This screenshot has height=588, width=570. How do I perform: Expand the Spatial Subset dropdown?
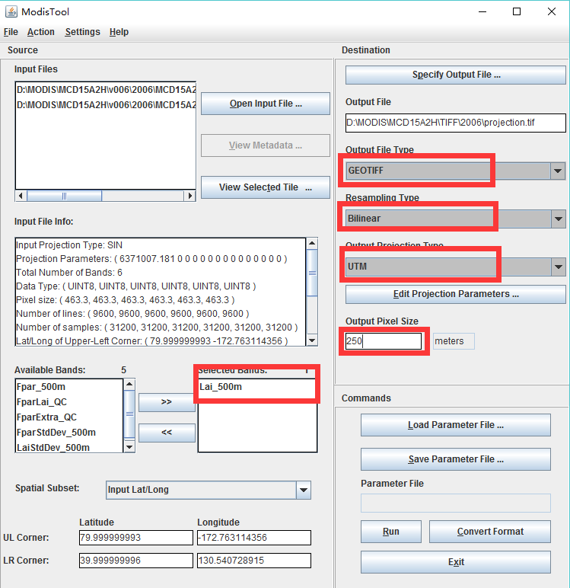303,491
